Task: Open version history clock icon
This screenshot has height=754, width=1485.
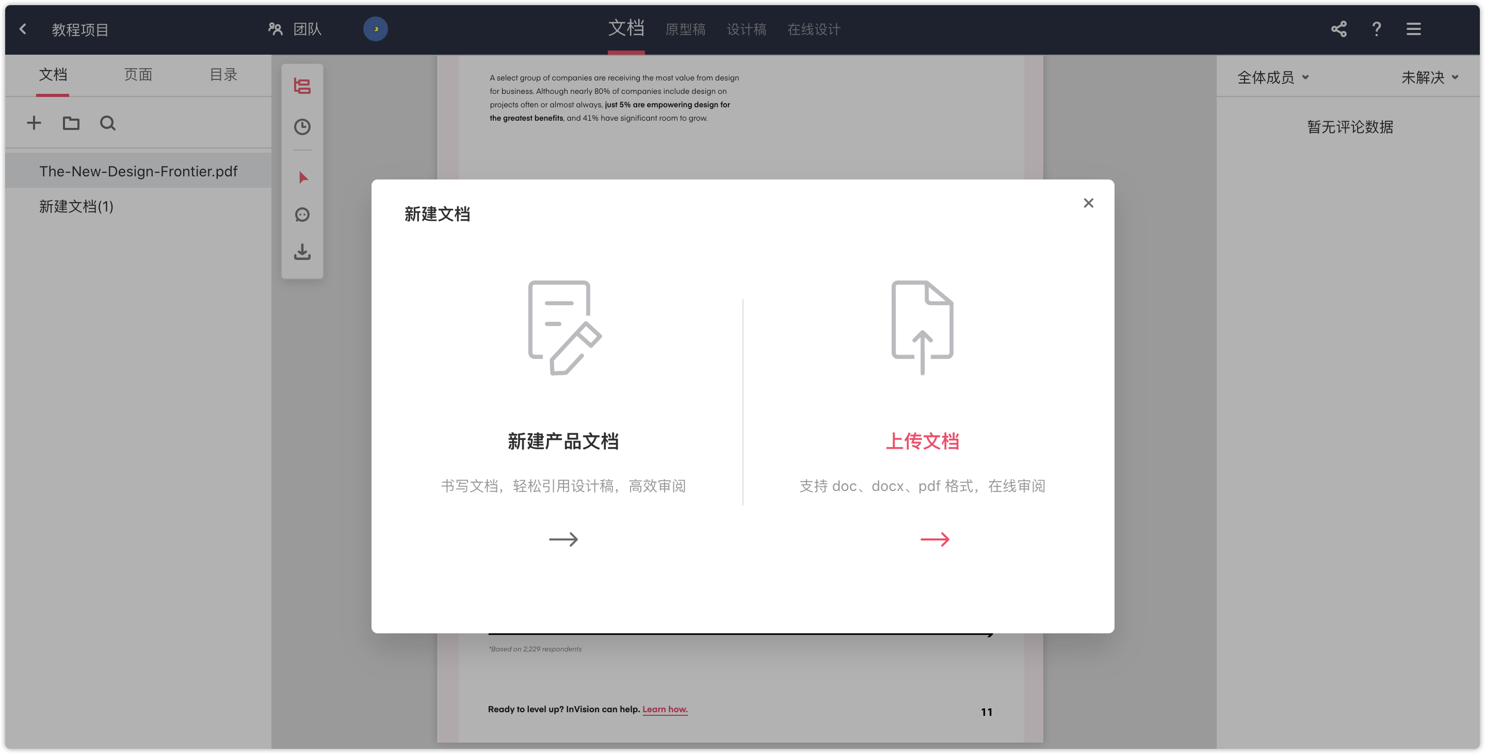Action: tap(302, 127)
